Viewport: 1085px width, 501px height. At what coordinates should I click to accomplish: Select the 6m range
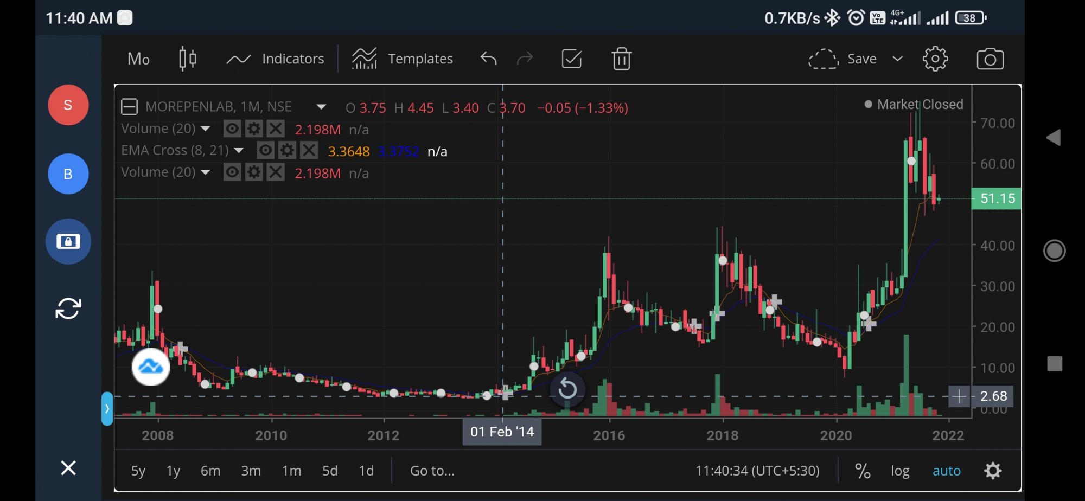(x=210, y=471)
